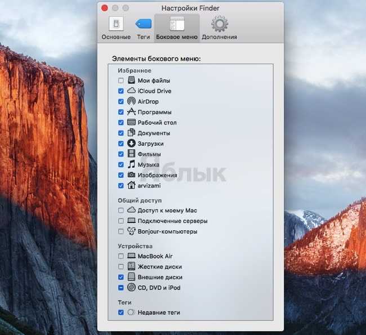Image resolution: width=366 pixels, height=335 pixels.
Task: Uncheck the iCloud Drive checkbox
Action: coord(121,91)
